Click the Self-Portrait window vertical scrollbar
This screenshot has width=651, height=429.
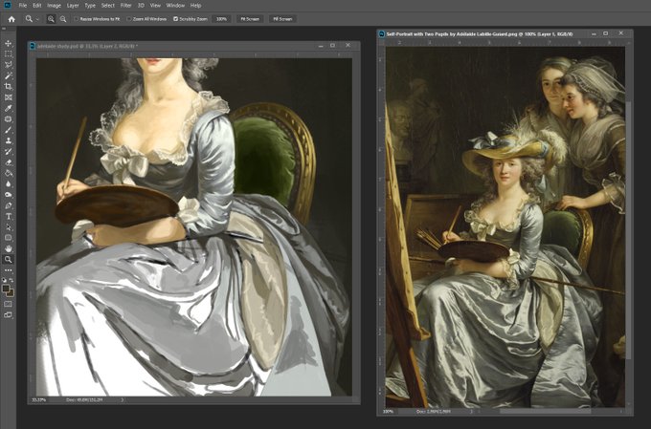[629, 230]
